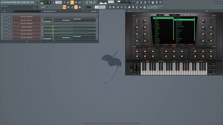
Task: Switch to the EFFECTS tab in synth
Action: pos(182,45)
